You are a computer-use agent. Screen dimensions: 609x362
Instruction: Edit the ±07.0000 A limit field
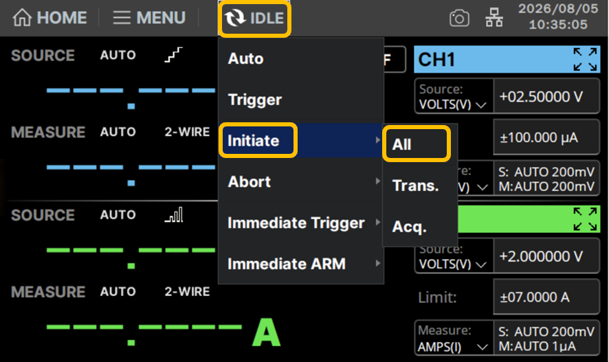[x=546, y=297]
